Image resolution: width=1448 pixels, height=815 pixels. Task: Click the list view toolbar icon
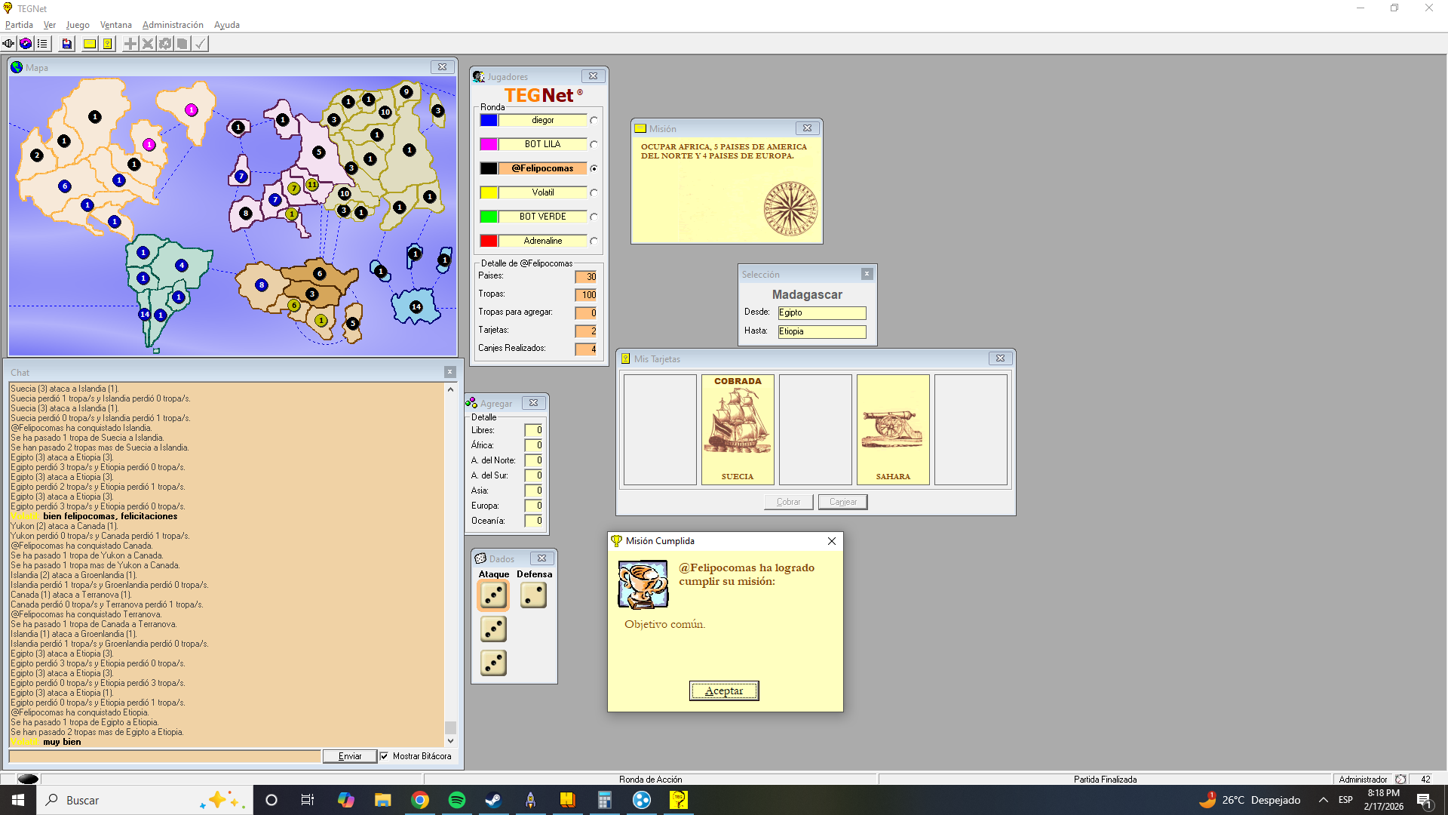(x=42, y=44)
